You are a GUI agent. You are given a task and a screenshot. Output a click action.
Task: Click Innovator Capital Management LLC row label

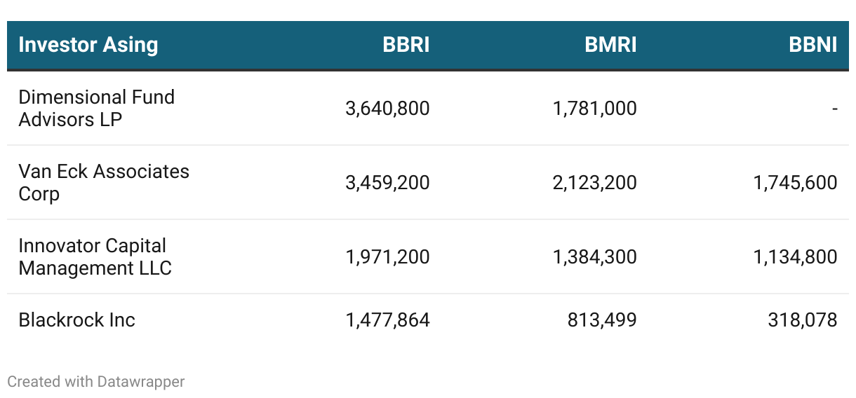tap(95, 256)
